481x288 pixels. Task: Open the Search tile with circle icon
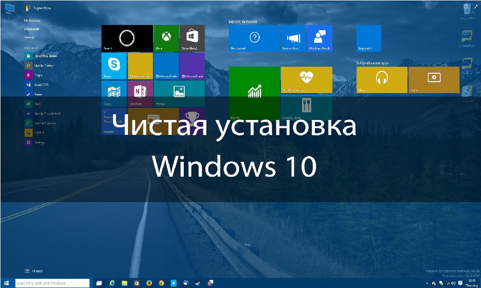(x=127, y=38)
